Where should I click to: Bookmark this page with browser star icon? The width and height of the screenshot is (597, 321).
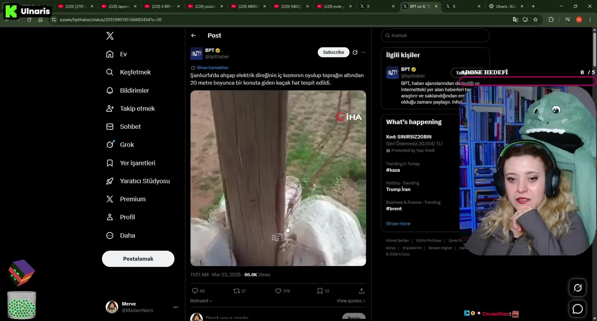click(535, 20)
